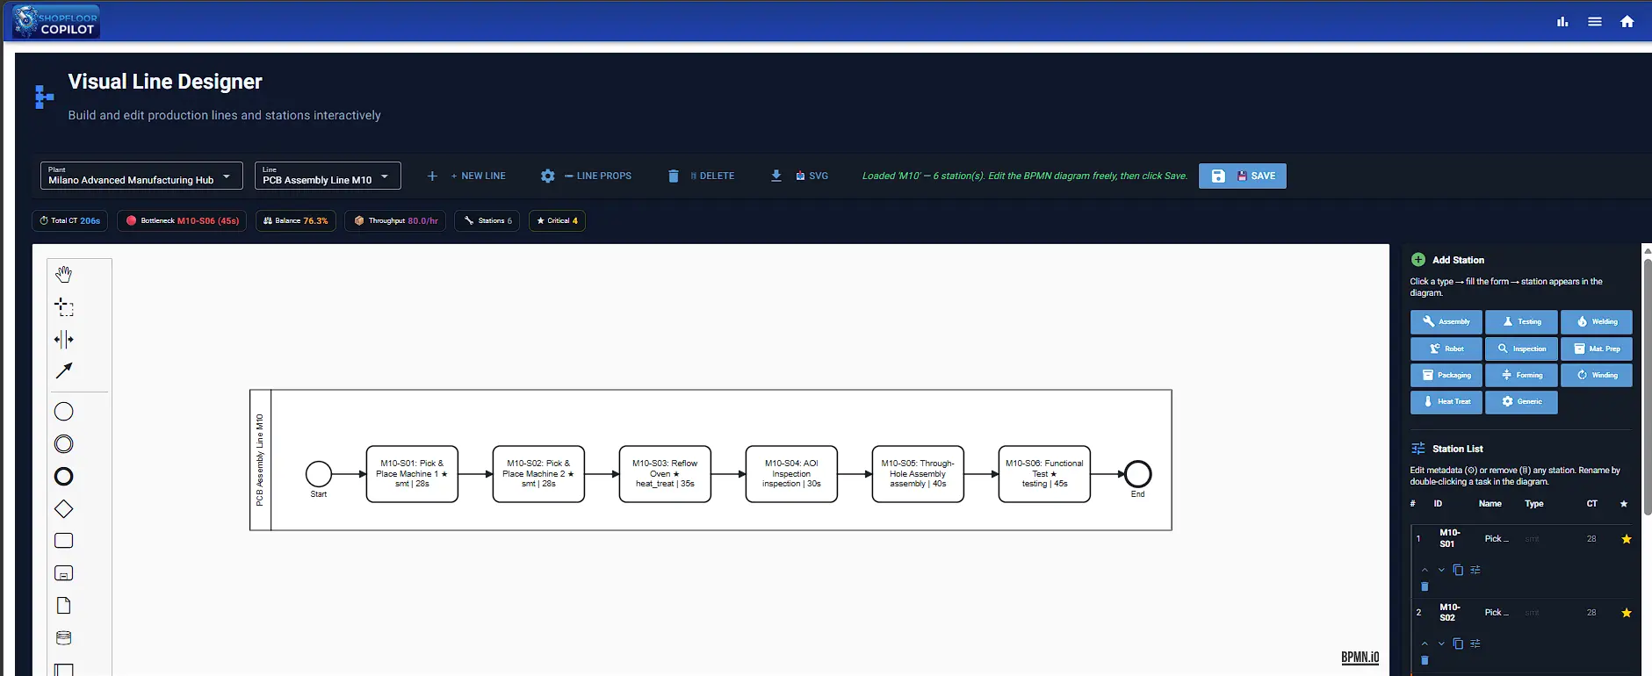This screenshot has width=1652, height=676.
Task: Add an Inspection station
Action: pyautogui.click(x=1522, y=349)
